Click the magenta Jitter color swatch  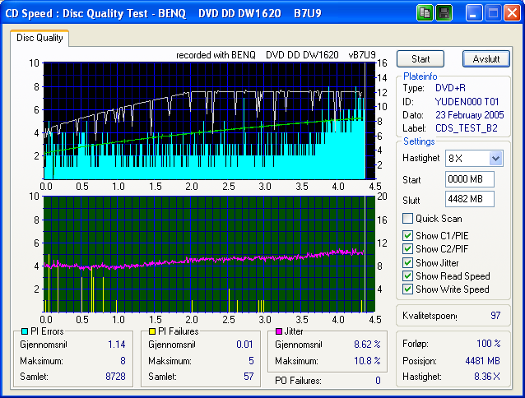[x=279, y=331]
